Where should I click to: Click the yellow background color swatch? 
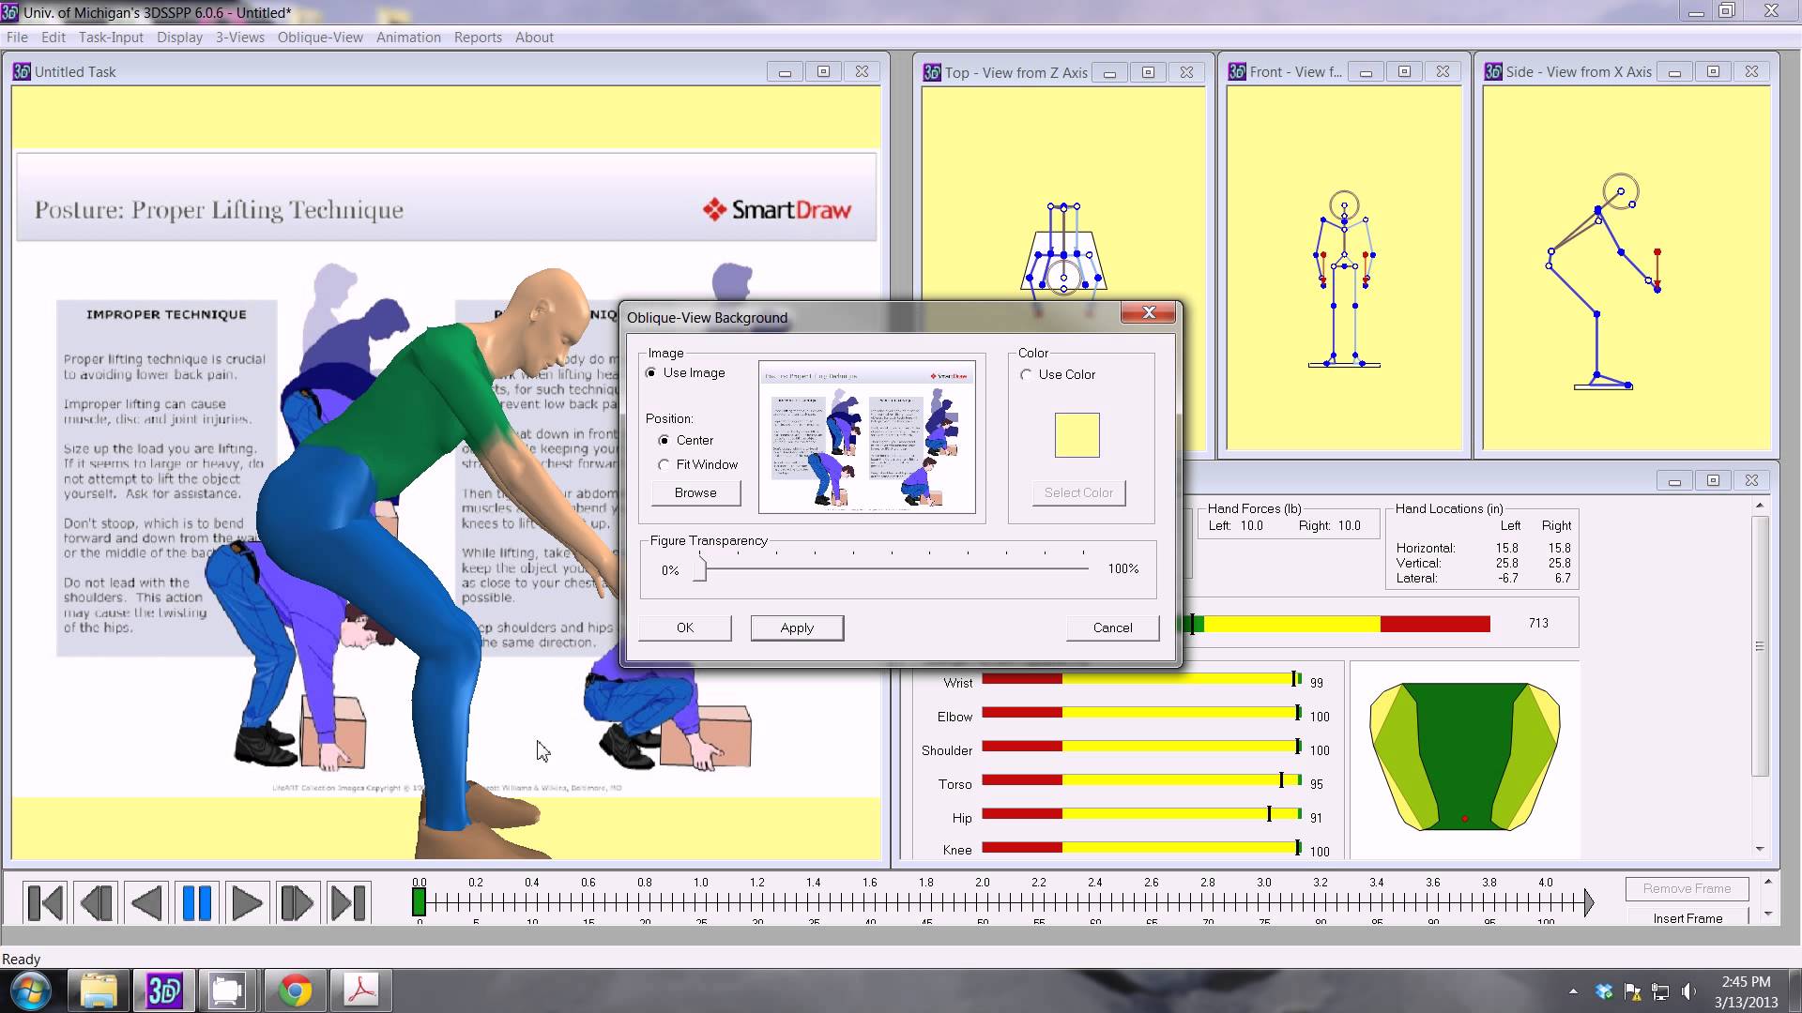(x=1077, y=435)
